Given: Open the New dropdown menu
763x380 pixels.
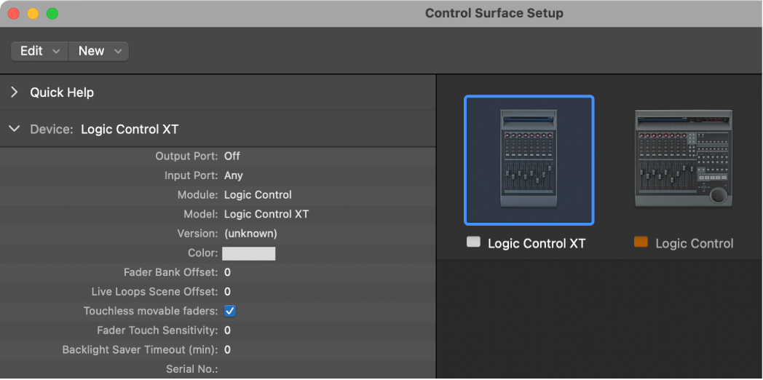Looking at the screenshot, I should pos(99,51).
